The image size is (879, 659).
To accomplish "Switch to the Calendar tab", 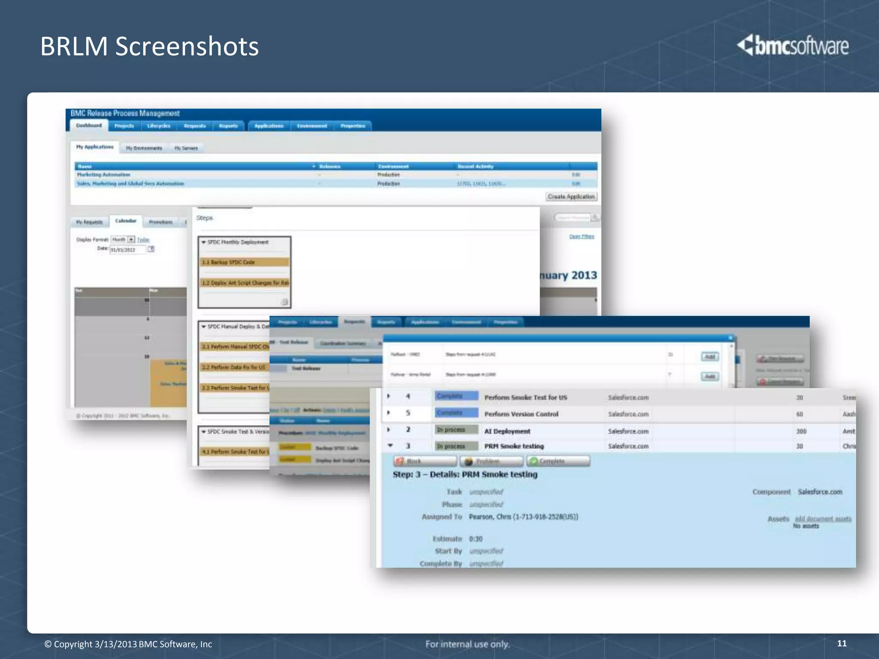I will [126, 221].
